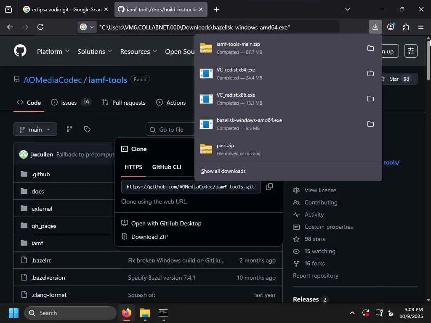The height and width of the screenshot is (323, 431).
Task: Go back with the browser arrow
Action: coord(10,27)
